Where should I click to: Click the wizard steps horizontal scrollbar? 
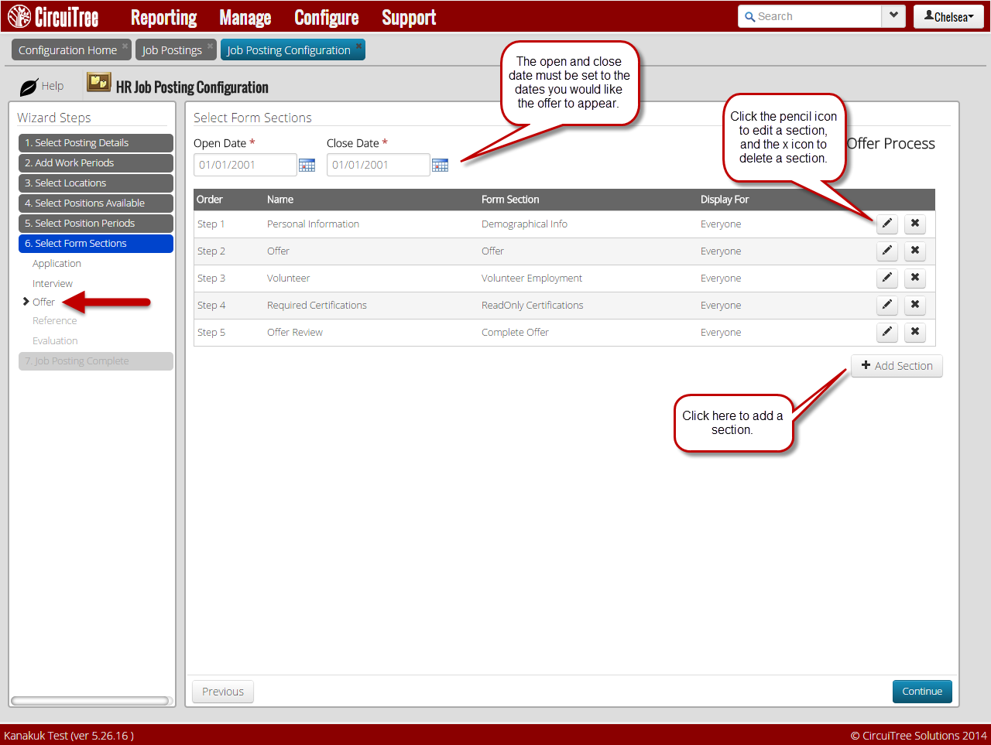pos(90,701)
